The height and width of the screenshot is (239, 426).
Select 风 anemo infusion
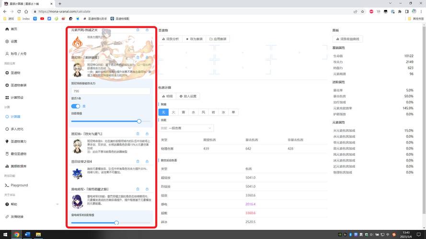[203, 112]
